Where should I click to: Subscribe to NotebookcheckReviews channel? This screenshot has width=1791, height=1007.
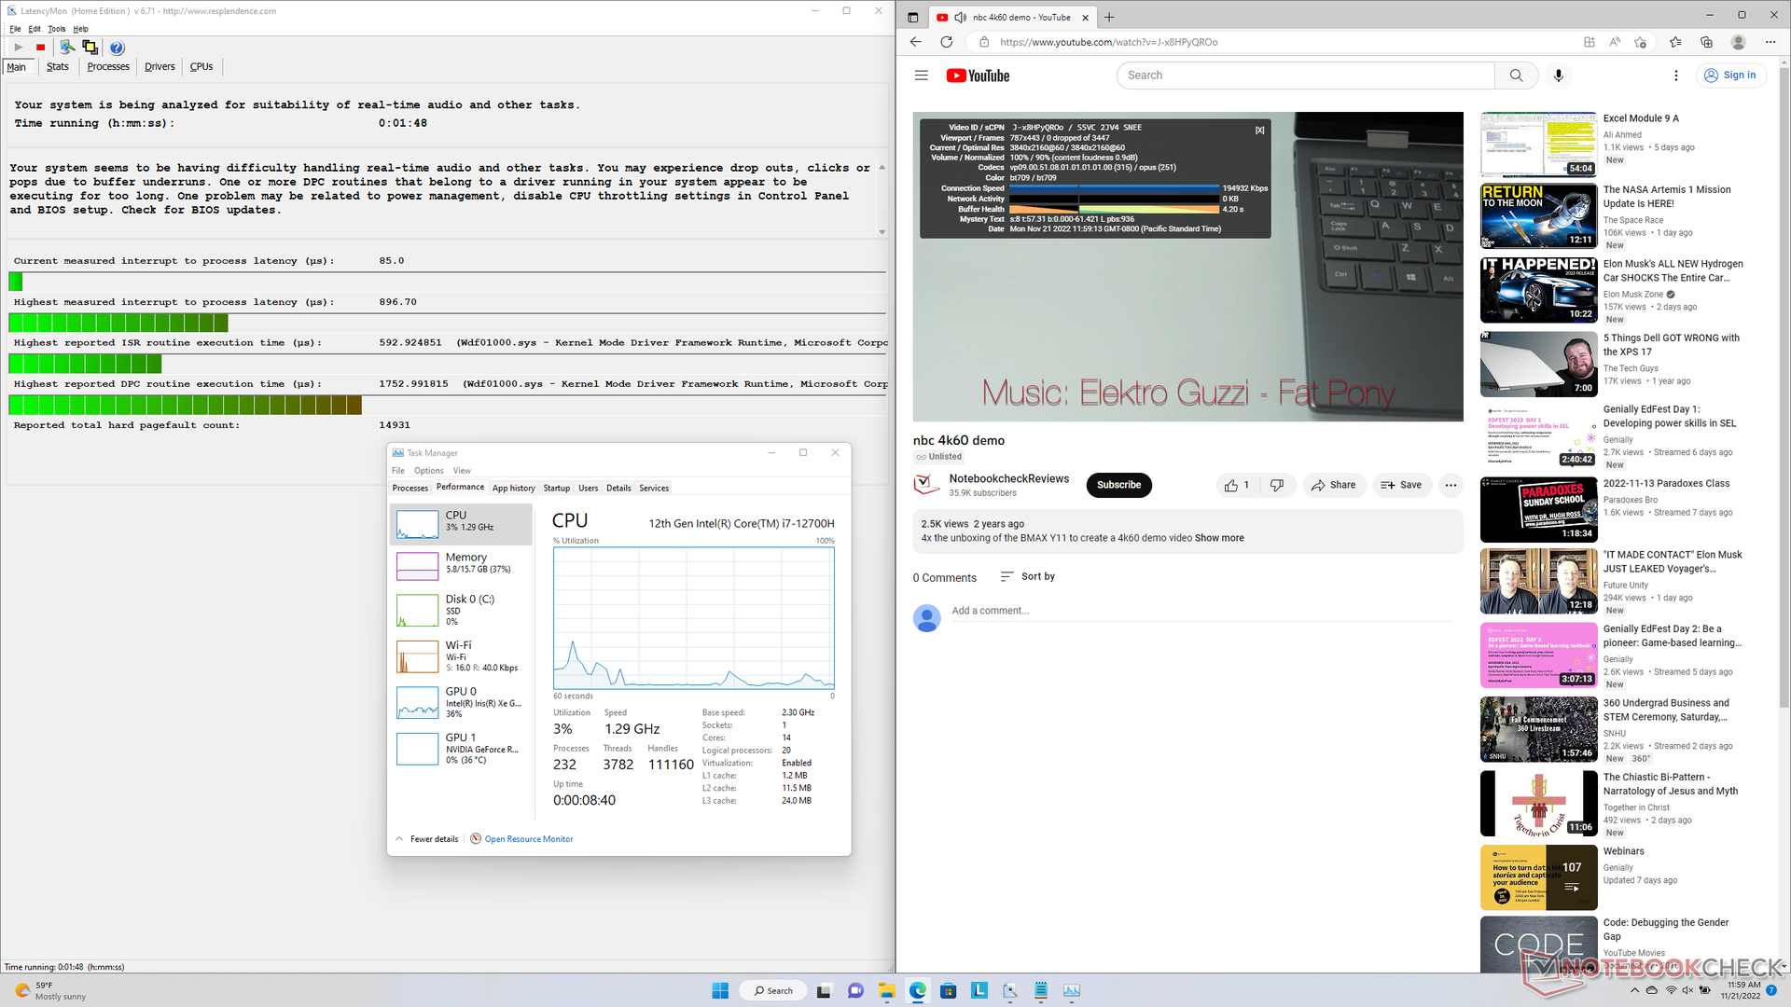click(1118, 485)
